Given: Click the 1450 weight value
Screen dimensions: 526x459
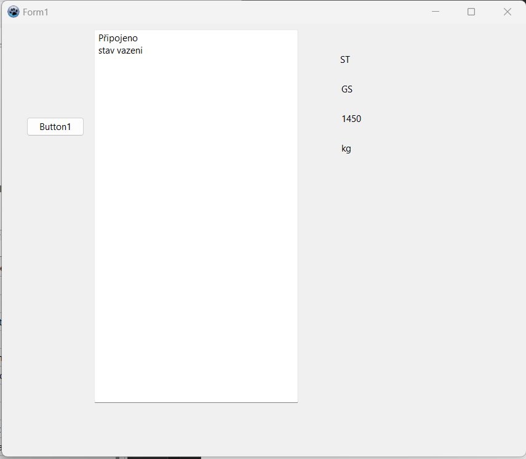Looking at the screenshot, I should pyautogui.click(x=351, y=119).
